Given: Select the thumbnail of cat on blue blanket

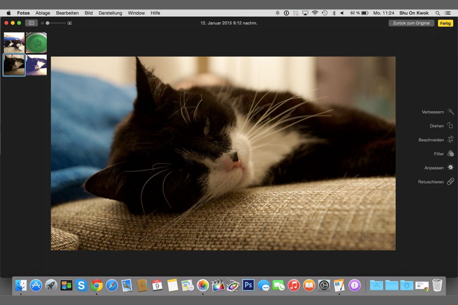Looking at the screenshot, I should click(14, 43).
